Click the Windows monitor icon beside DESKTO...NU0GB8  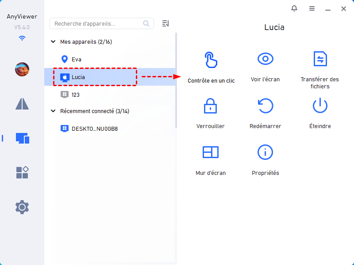65,129
